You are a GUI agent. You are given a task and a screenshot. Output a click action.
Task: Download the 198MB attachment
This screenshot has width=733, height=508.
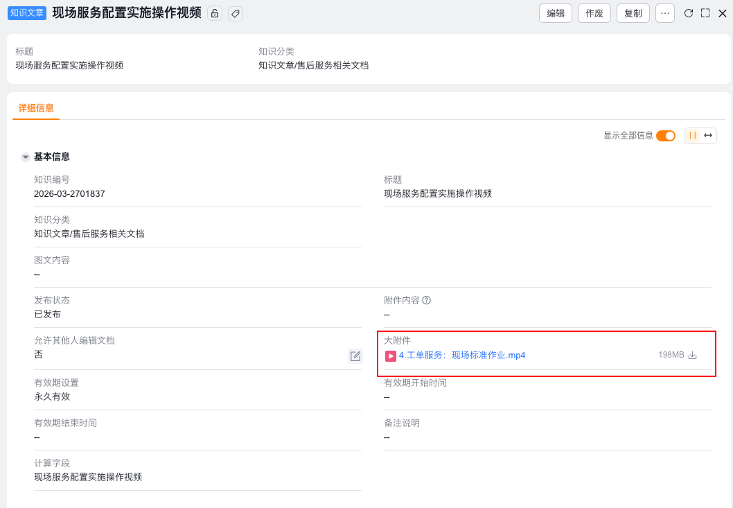(692, 355)
